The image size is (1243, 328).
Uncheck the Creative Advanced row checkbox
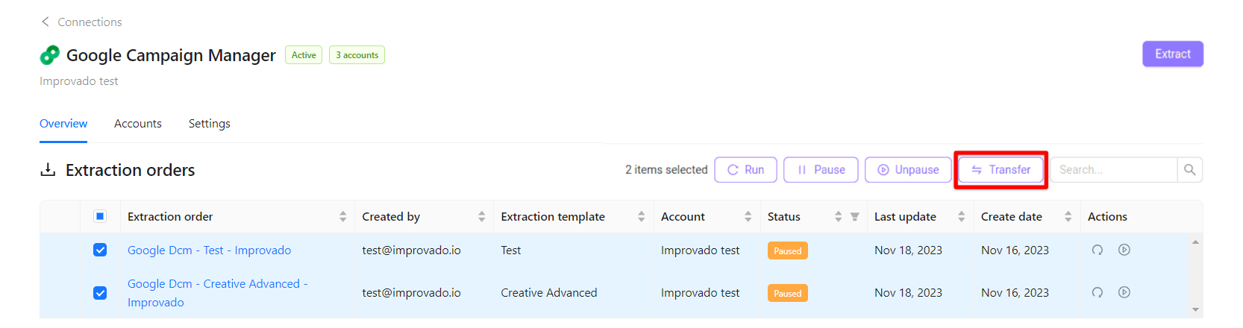click(100, 293)
